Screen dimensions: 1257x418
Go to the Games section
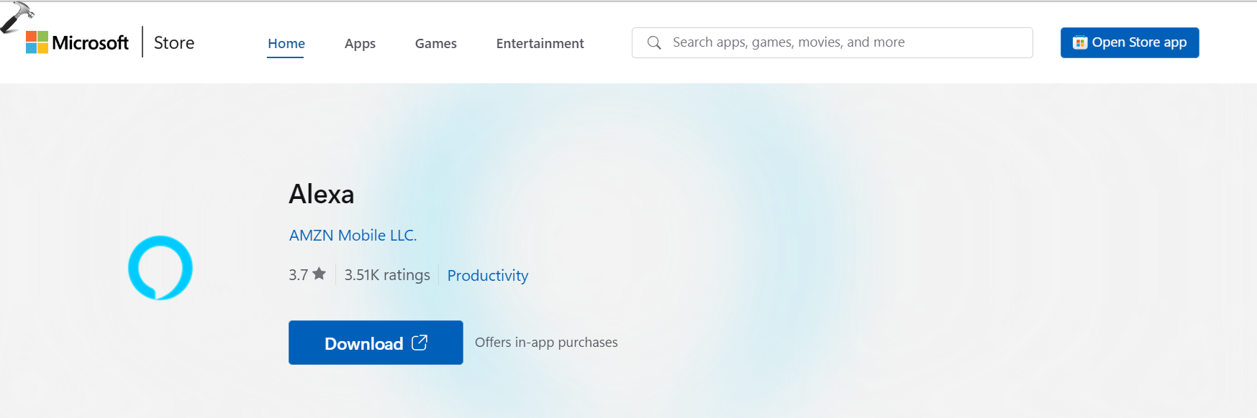[435, 44]
